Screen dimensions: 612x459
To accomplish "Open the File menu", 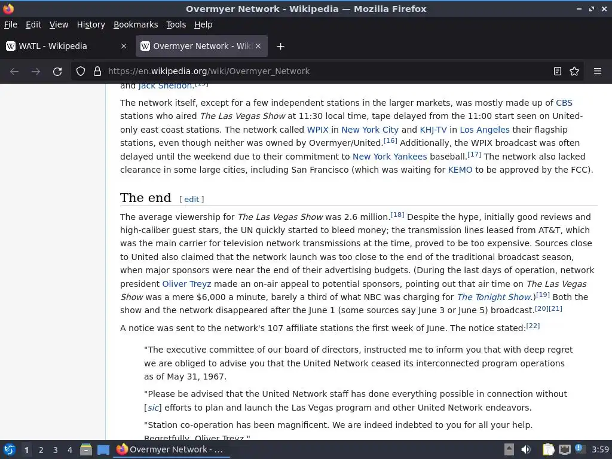I will click(x=11, y=25).
